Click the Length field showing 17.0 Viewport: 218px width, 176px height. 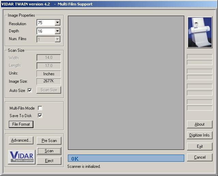[x=49, y=66]
